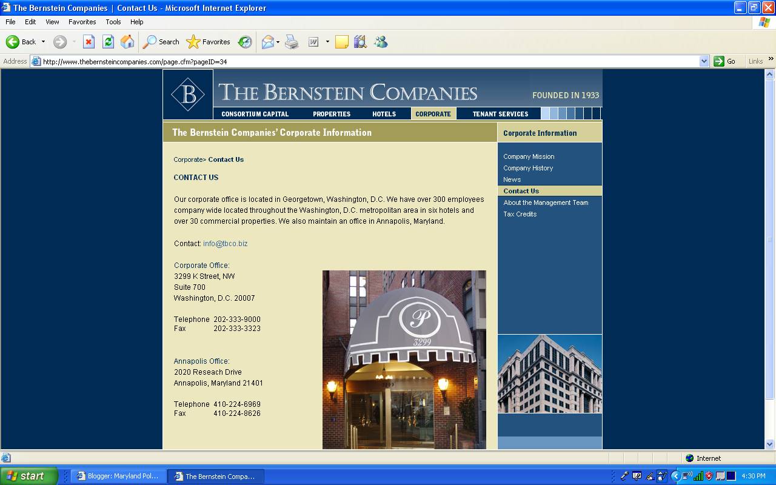Open About the Management Team link
776x485 pixels.
tap(546, 202)
